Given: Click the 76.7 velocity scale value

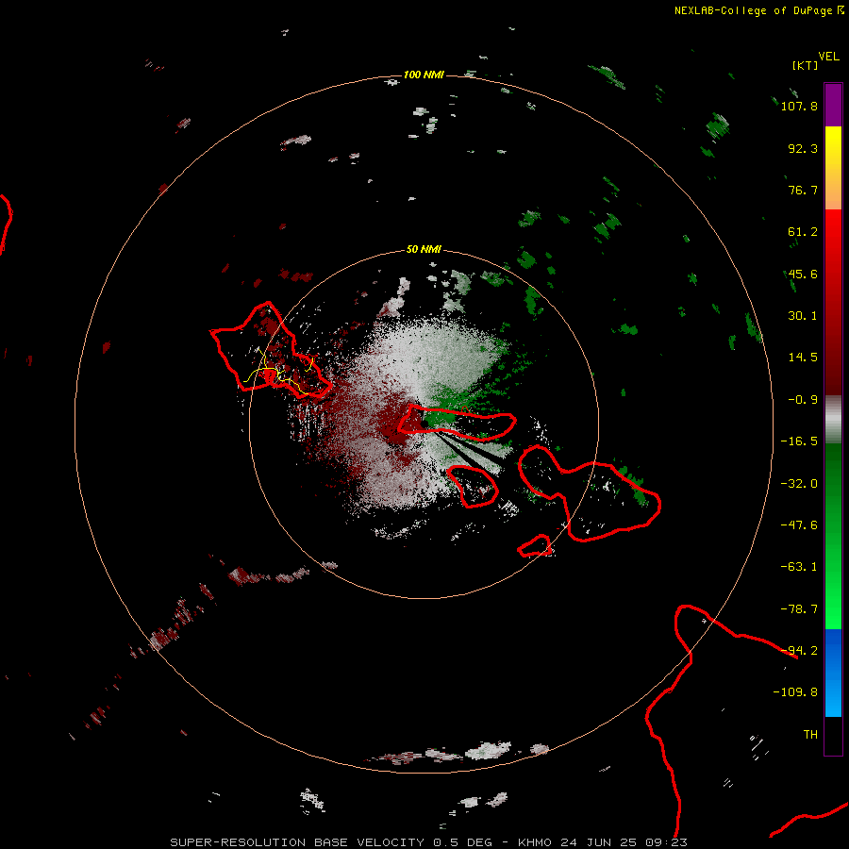Looking at the screenshot, I should coord(803,190).
